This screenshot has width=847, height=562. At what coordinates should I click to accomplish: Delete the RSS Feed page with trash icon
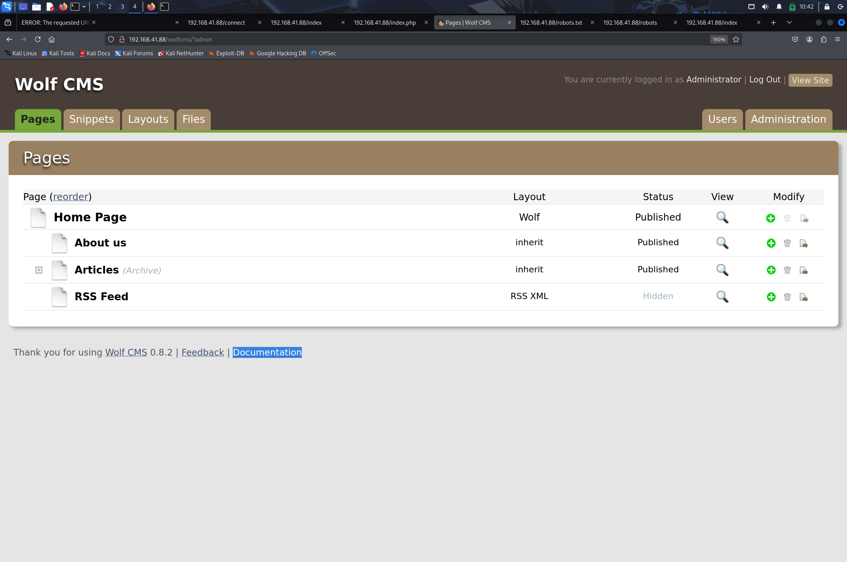click(x=787, y=297)
